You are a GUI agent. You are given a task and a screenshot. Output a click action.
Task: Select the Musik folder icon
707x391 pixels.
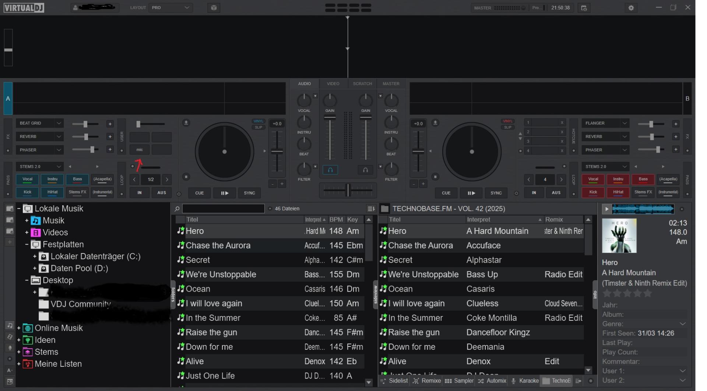tap(35, 221)
